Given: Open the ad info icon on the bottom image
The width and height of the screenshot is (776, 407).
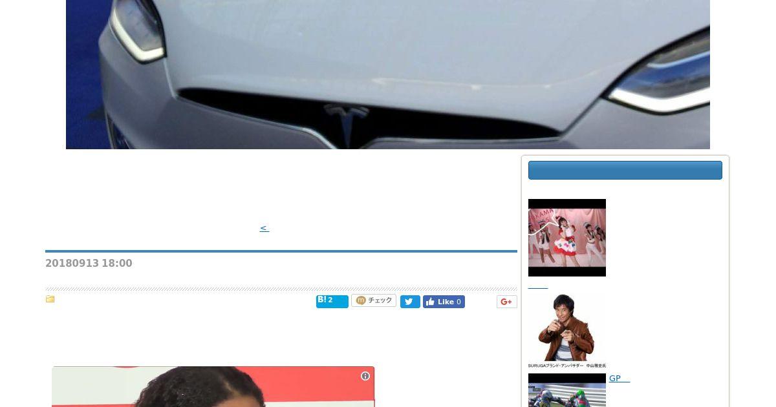Looking at the screenshot, I should [365, 376].
